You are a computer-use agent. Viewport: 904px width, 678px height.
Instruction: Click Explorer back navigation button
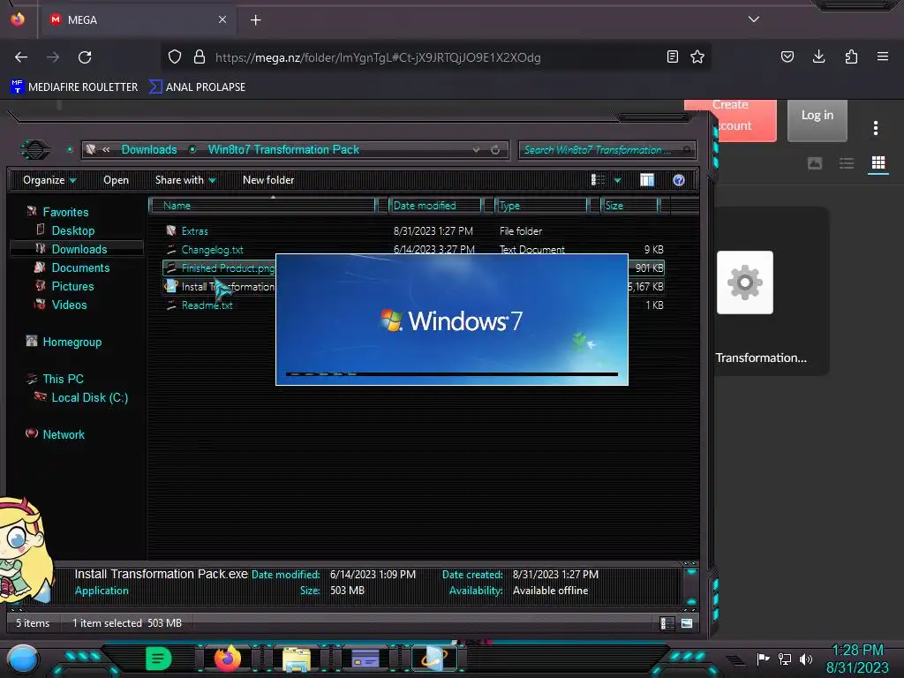[x=35, y=150]
